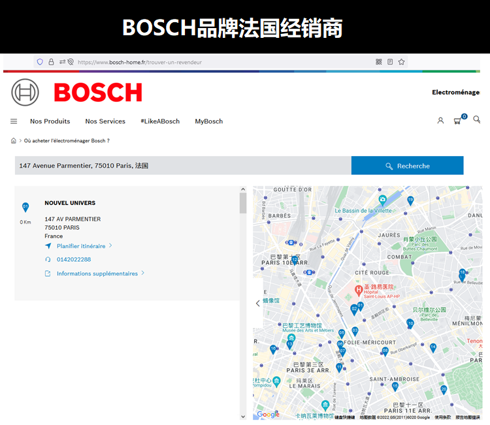Click results list scroll down arrow

243,417
